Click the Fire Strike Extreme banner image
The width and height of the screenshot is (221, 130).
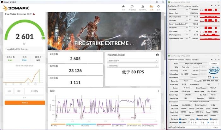coord(104,31)
